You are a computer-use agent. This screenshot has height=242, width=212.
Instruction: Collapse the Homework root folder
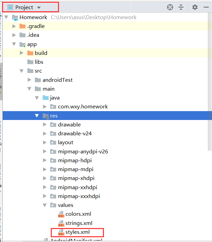[x=6, y=17]
